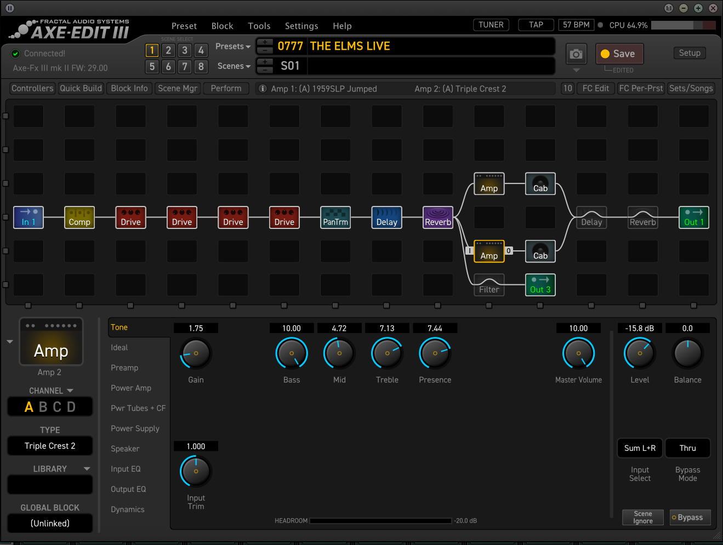The image size is (723, 545).
Task: Switch to the Output EQ page
Action: 128,489
